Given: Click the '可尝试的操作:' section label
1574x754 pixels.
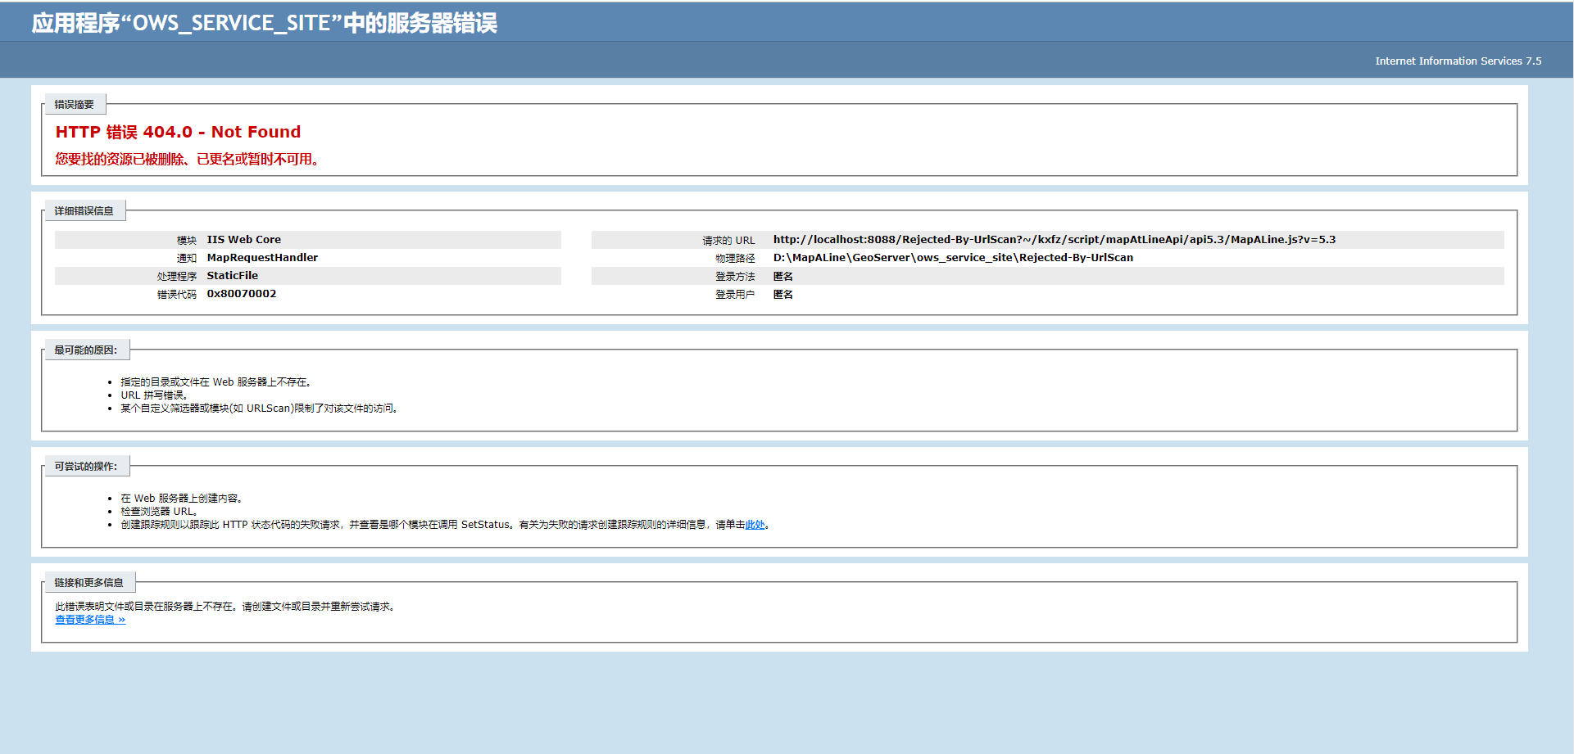Looking at the screenshot, I should pyautogui.click(x=85, y=467).
